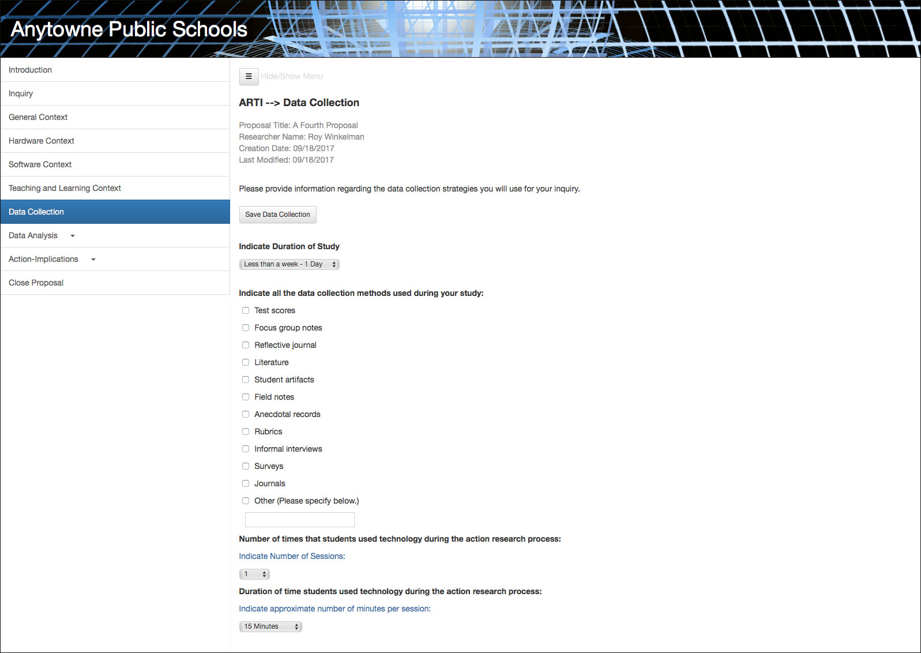This screenshot has width=921, height=653.
Task: Open the Duration of Study dropdown
Action: [x=289, y=264]
